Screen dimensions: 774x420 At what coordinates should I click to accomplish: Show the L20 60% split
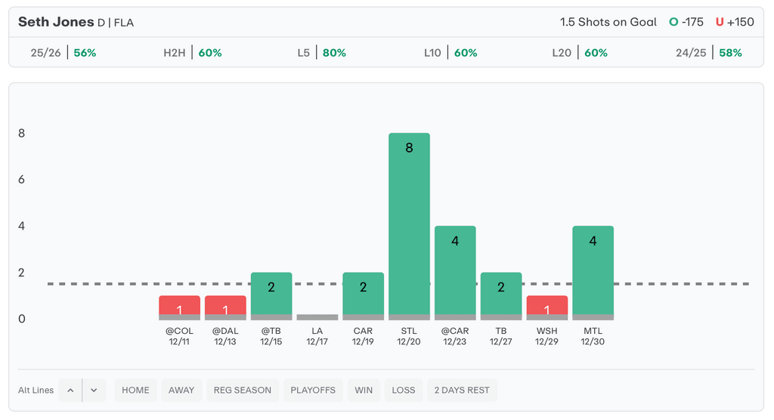[580, 53]
